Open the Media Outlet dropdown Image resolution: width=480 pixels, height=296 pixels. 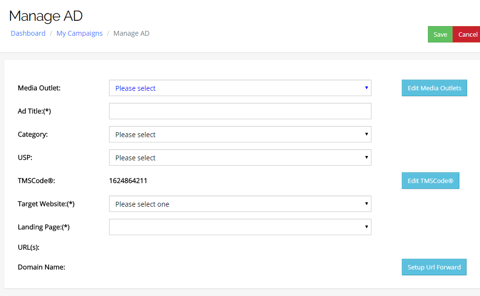click(240, 88)
